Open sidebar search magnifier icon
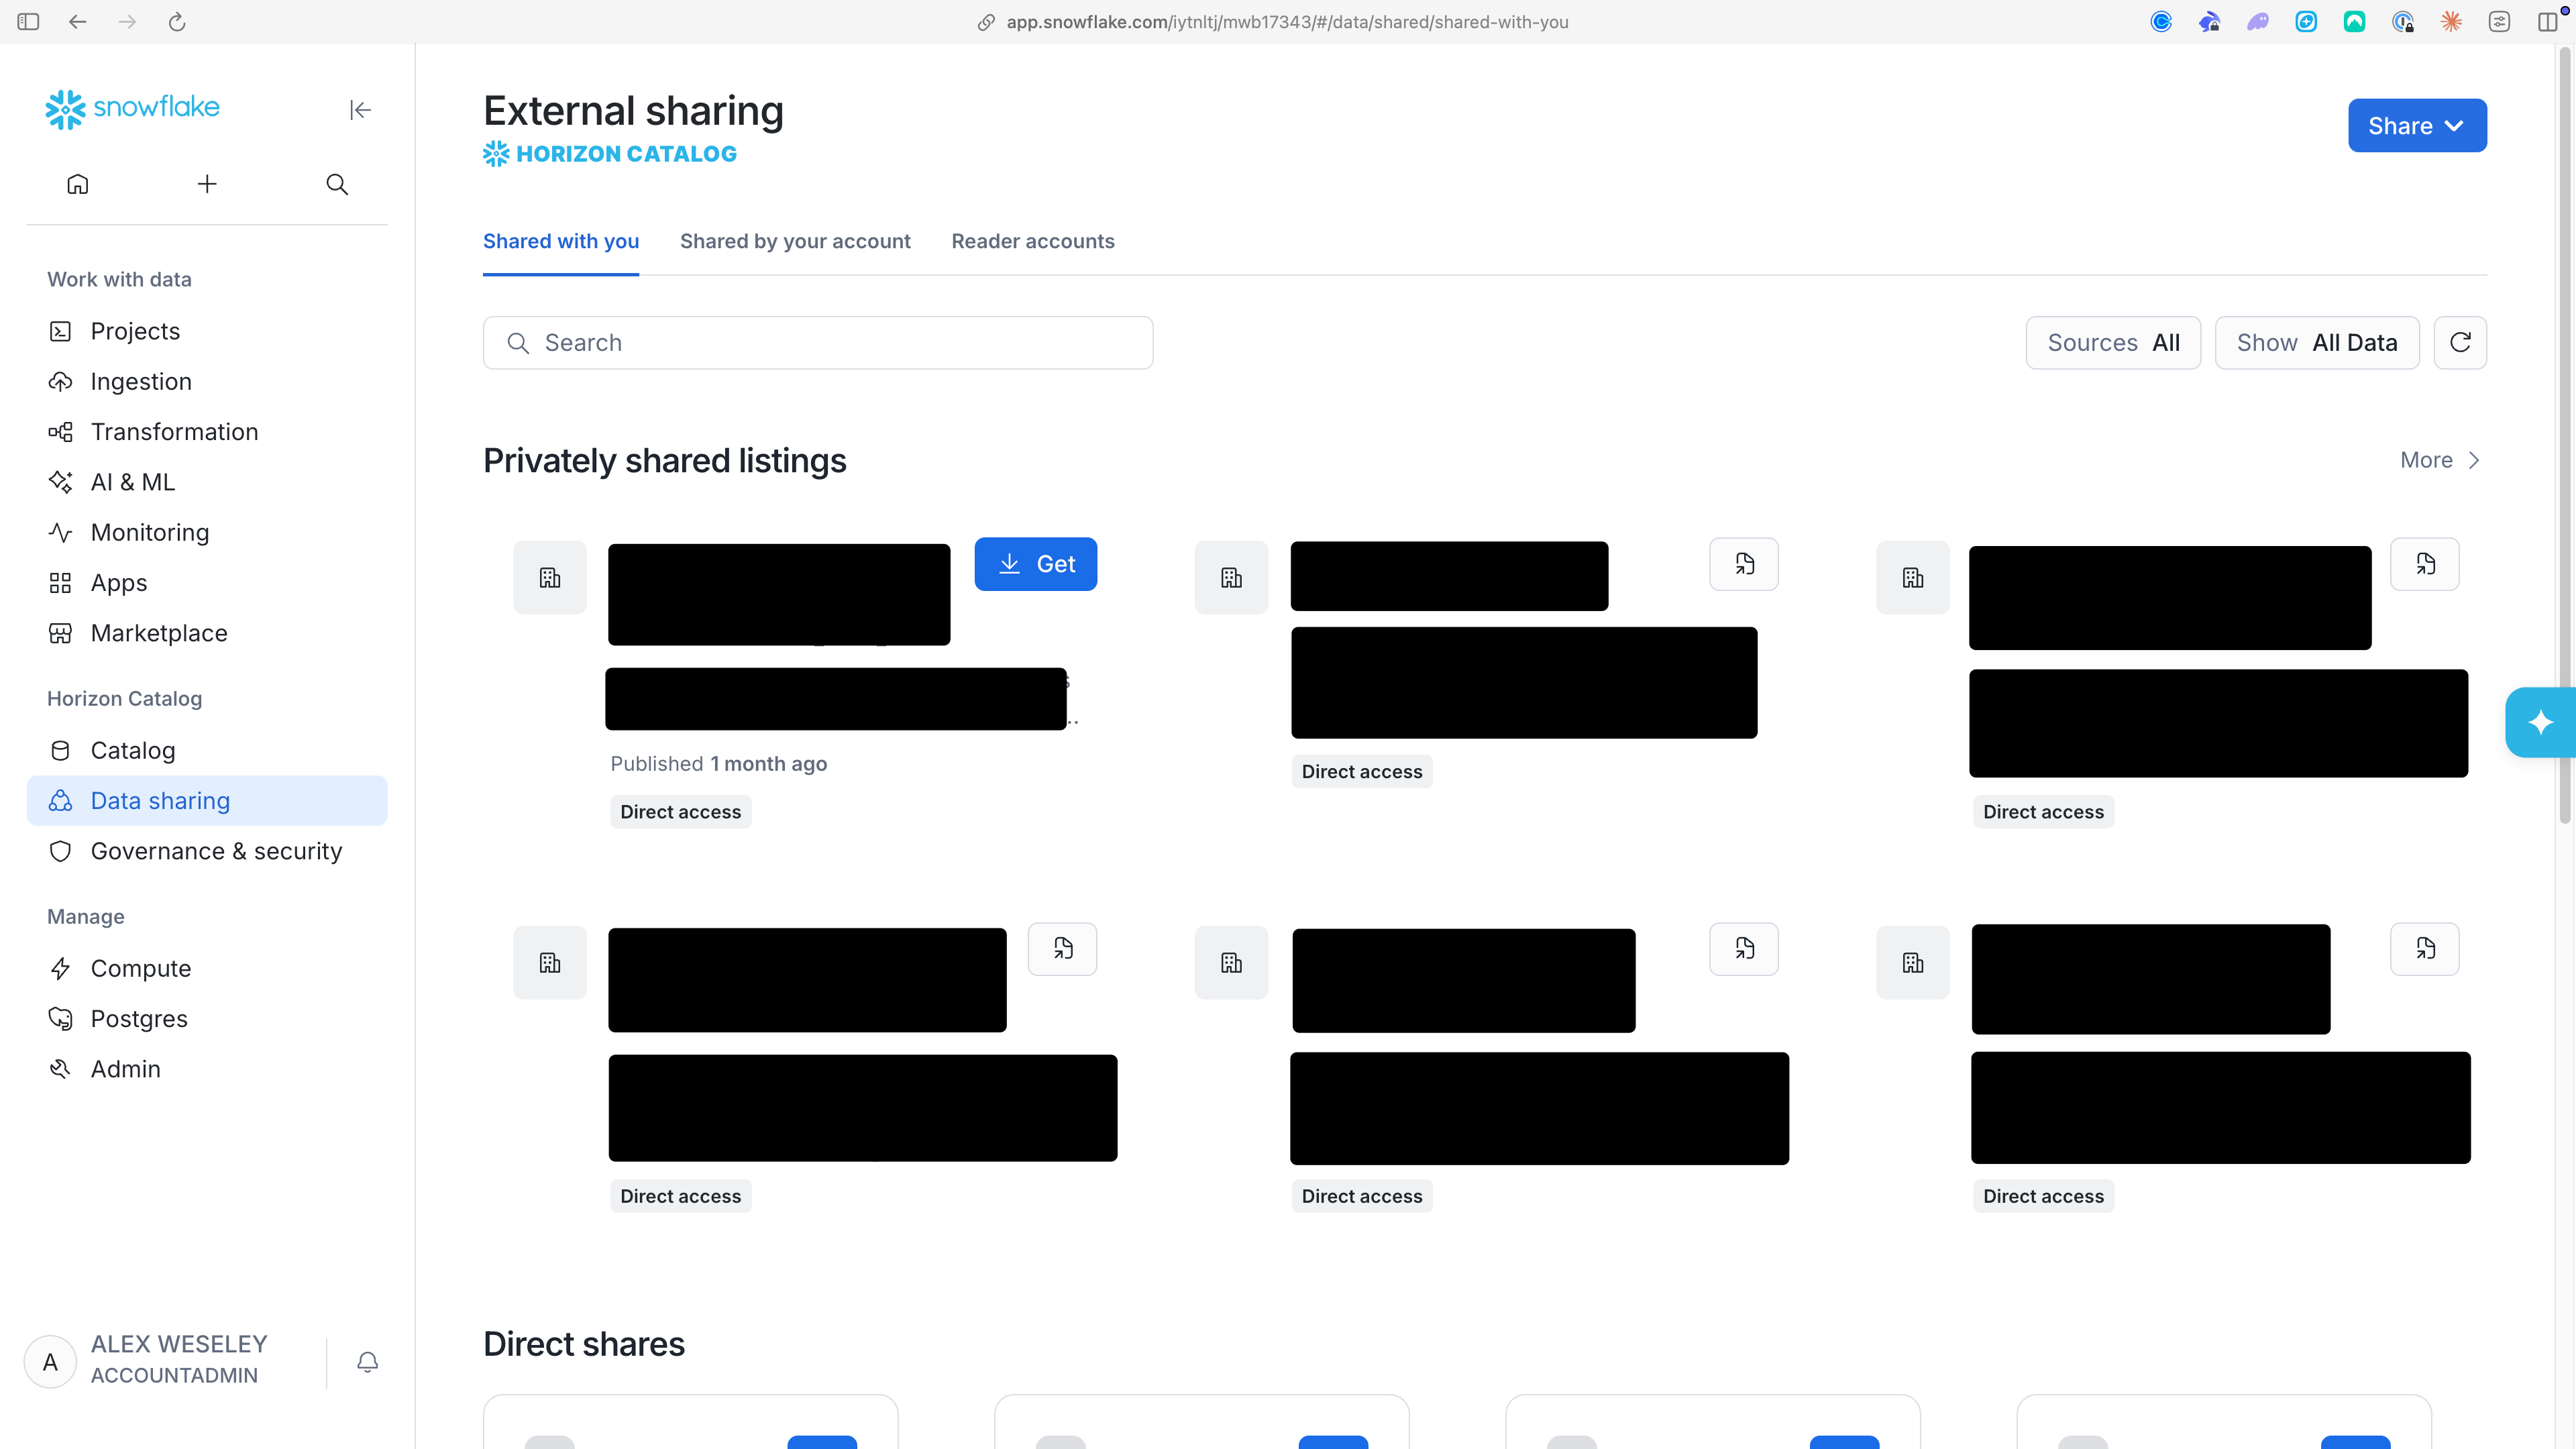This screenshot has height=1449, width=2576. [337, 184]
